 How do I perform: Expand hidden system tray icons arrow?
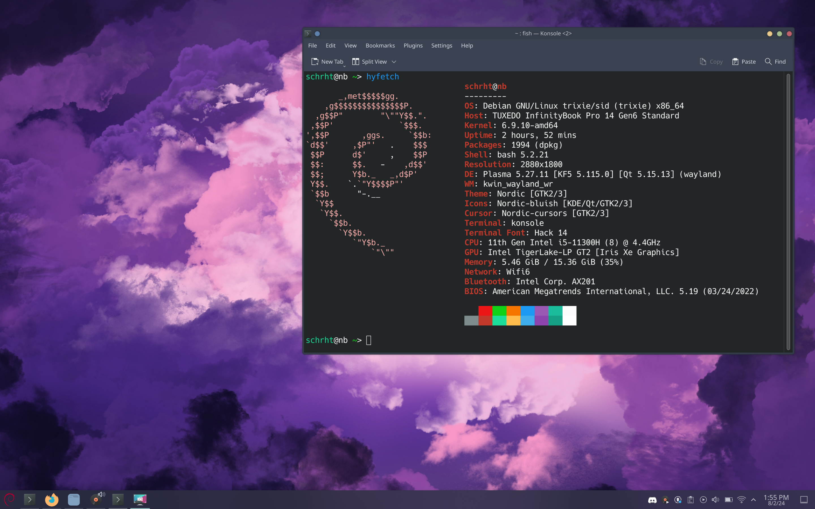[x=753, y=500]
